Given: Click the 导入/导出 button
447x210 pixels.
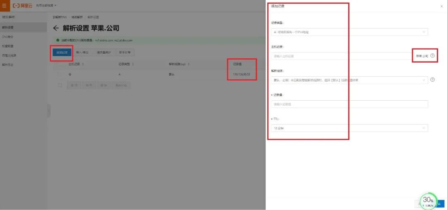Looking at the screenshot, I should (x=83, y=52).
